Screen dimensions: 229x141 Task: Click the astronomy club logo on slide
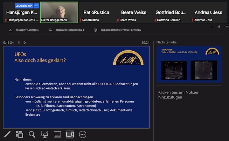[128, 58]
